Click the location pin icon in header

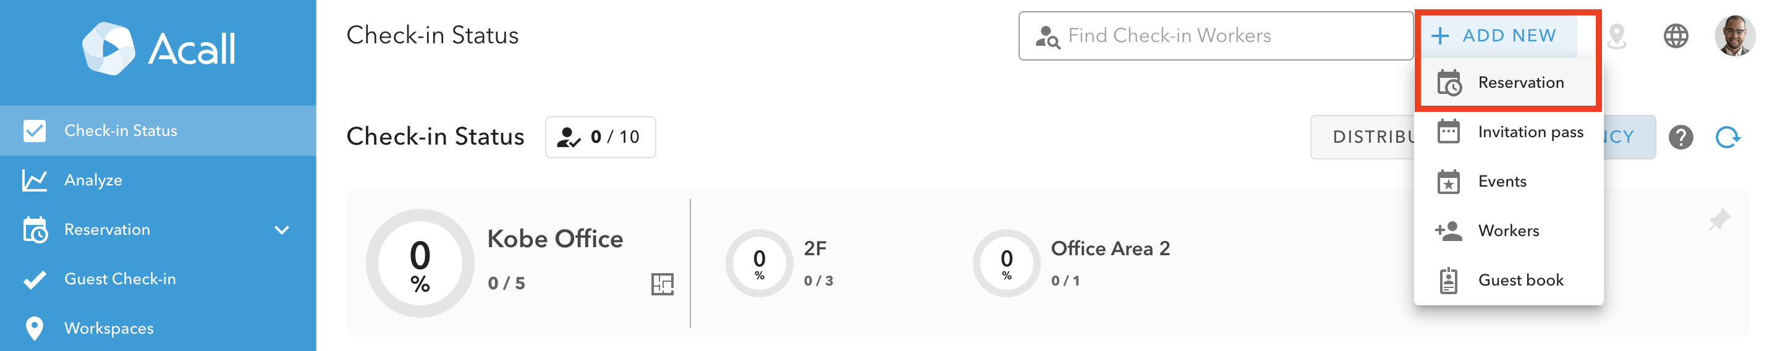[1616, 36]
